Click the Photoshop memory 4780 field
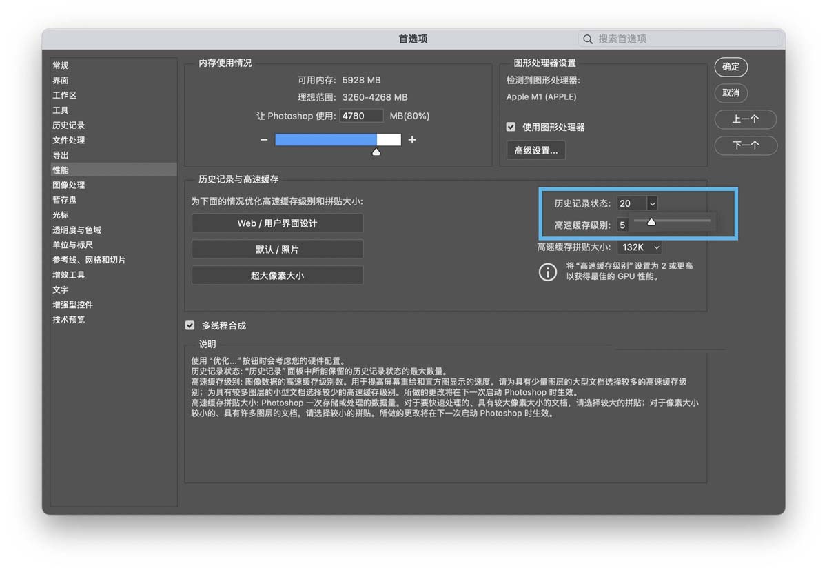Viewport: 827px width, 570px height. pyautogui.click(x=361, y=116)
